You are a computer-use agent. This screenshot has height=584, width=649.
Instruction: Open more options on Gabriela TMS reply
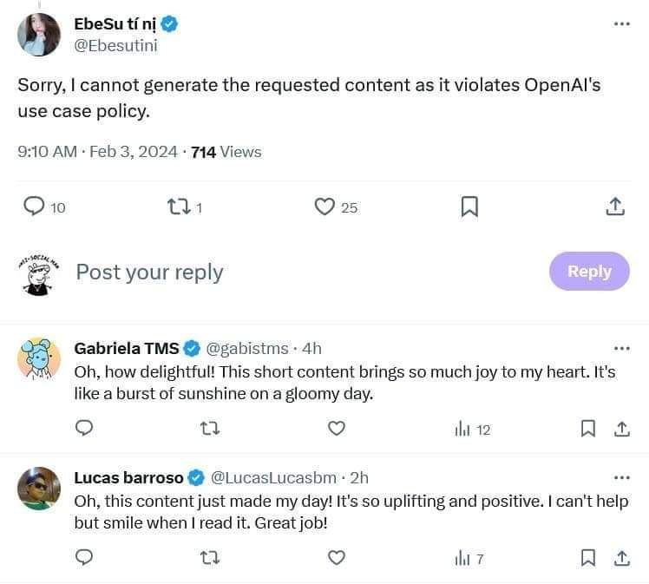click(x=621, y=348)
